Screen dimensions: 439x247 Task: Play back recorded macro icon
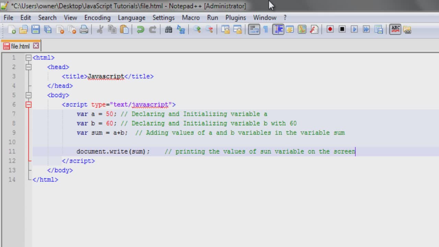click(x=354, y=30)
